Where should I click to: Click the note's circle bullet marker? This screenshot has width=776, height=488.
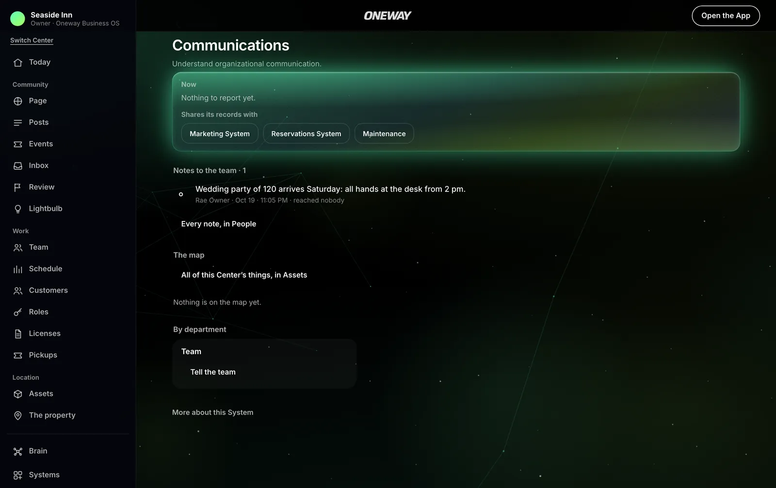pyautogui.click(x=181, y=194)
